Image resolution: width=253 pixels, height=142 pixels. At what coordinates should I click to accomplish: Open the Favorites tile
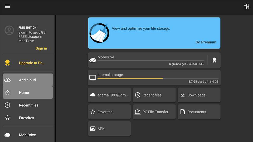(109, 112)
